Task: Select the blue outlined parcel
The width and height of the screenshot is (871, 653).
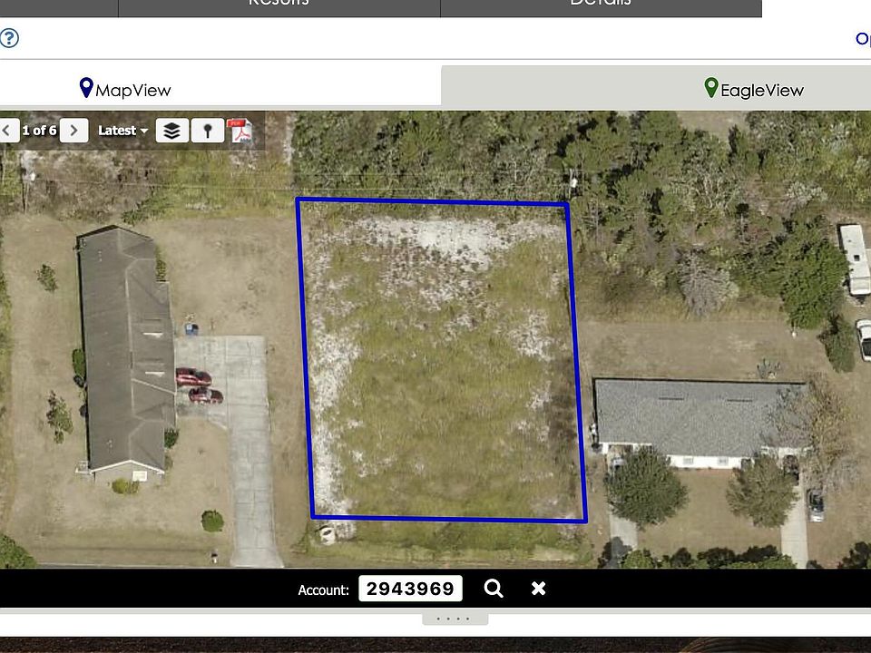Action: (x=442, y=361)
